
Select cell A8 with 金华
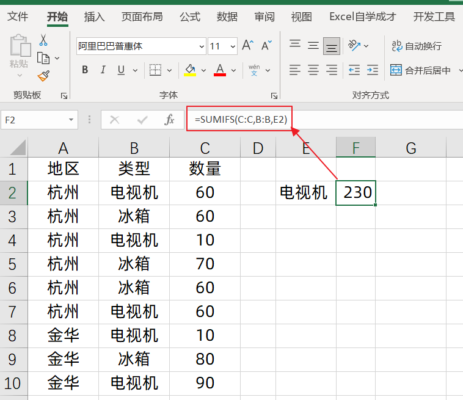pyautogui.click(x=63, y=336)
